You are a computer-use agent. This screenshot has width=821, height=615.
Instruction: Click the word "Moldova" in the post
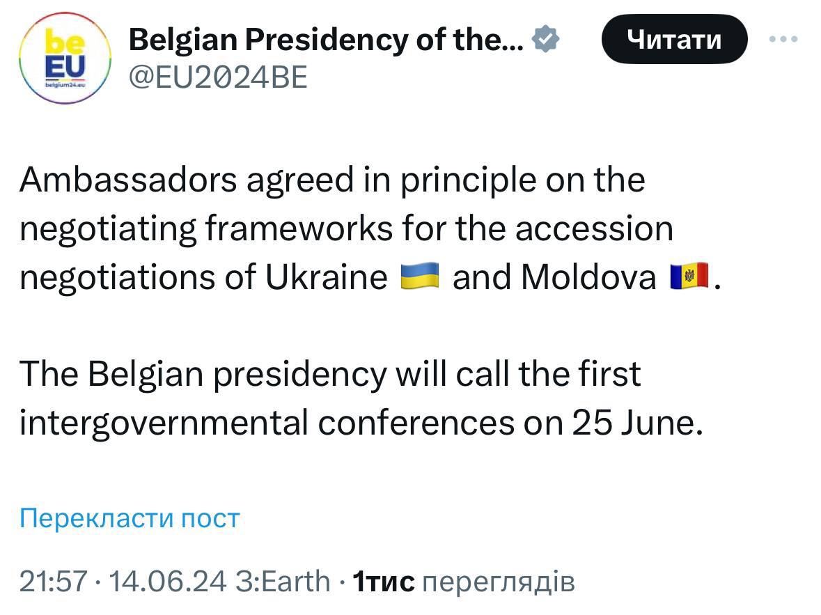[x=588, y=277]
